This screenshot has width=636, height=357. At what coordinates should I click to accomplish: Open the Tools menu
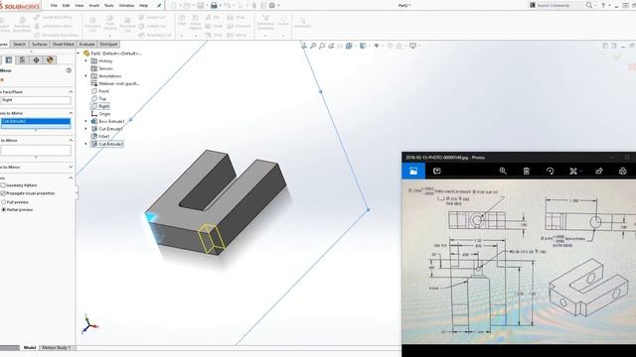tap(108, 6)
